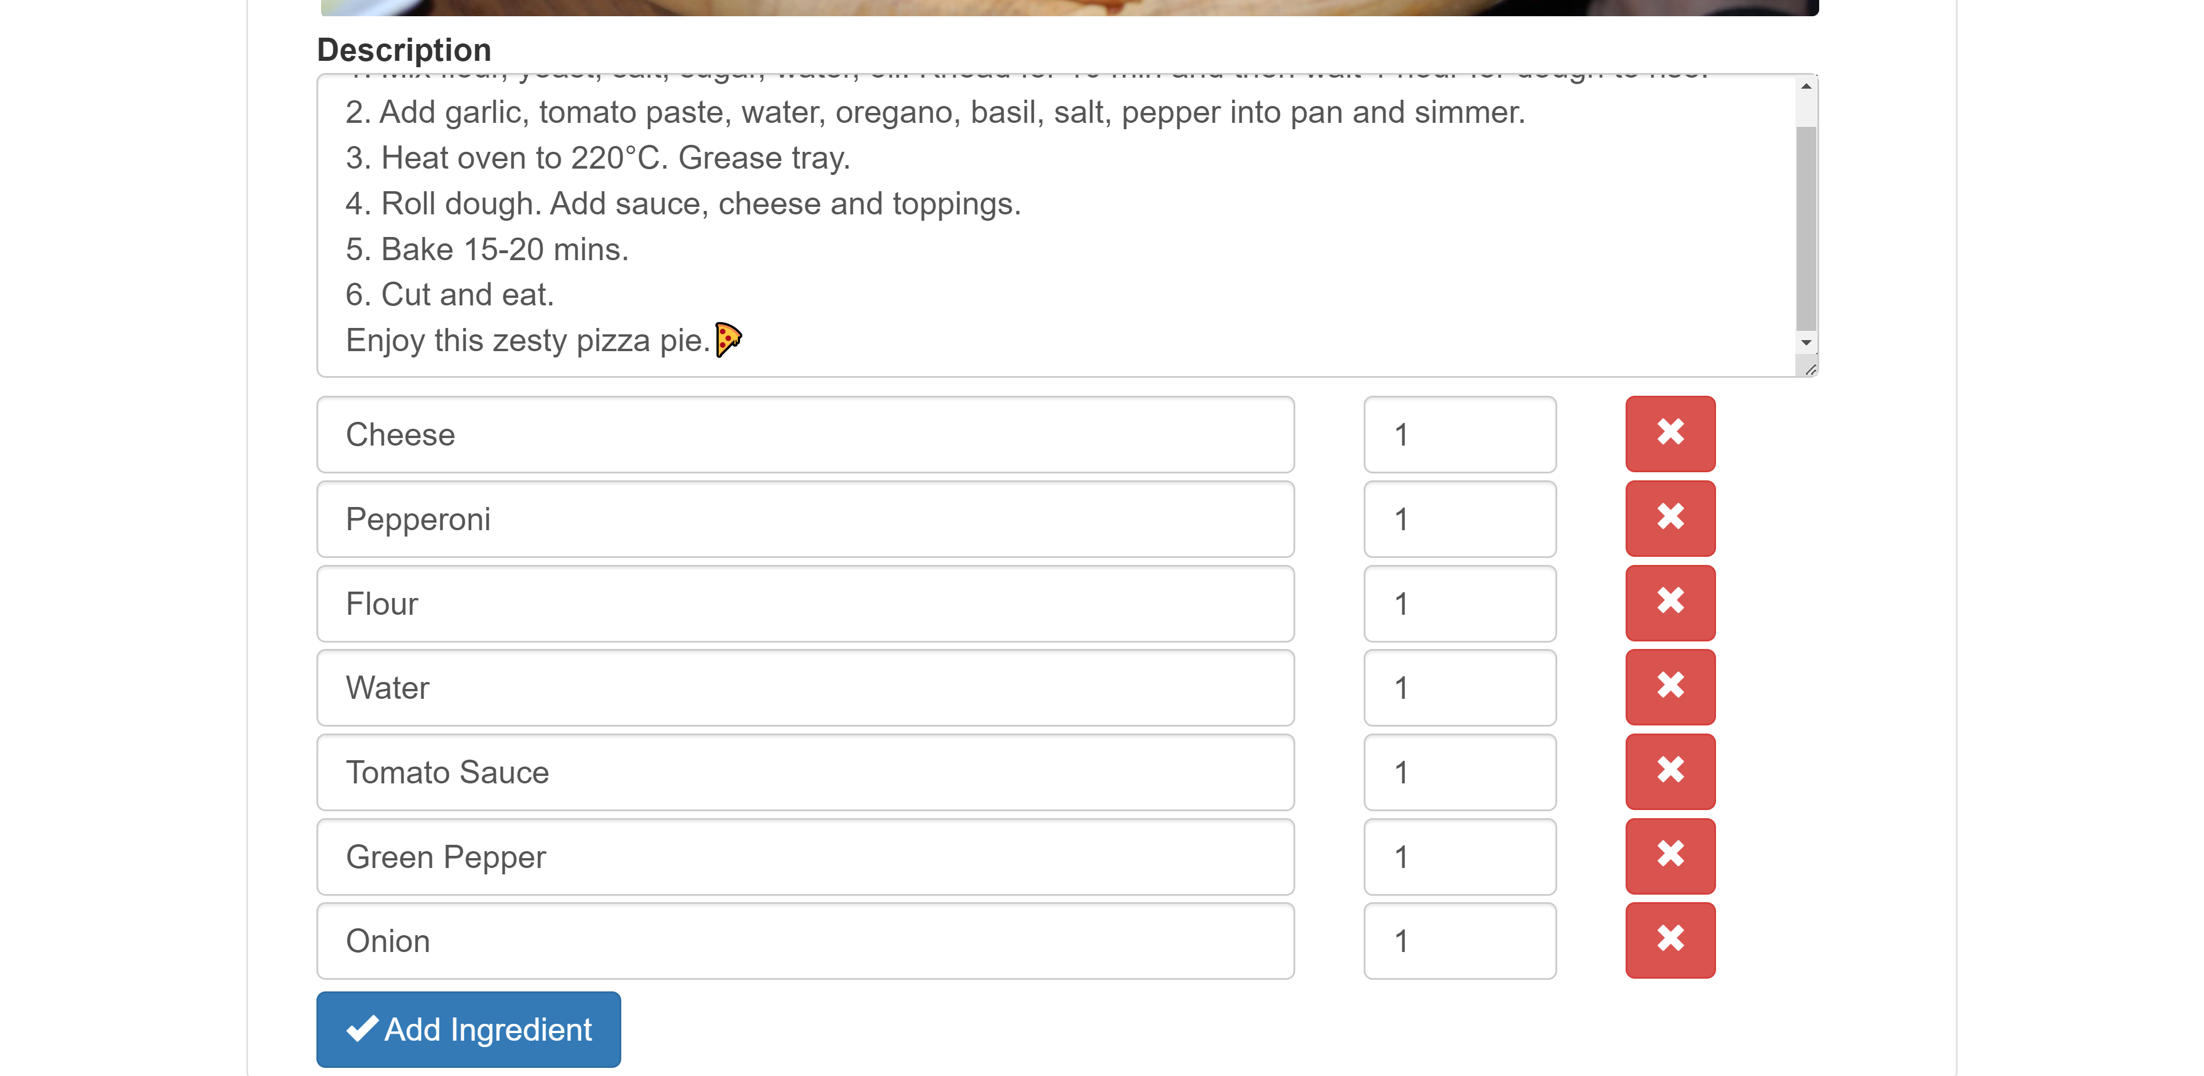Select the Cheese ingredient name field
Viewport: 2204px width, 1076px height.
803,433
